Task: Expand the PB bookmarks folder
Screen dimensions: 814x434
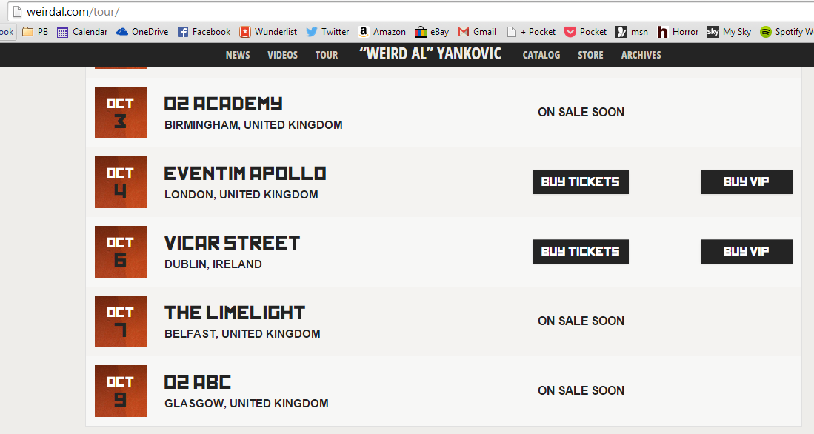Action: tap(35, 32)
